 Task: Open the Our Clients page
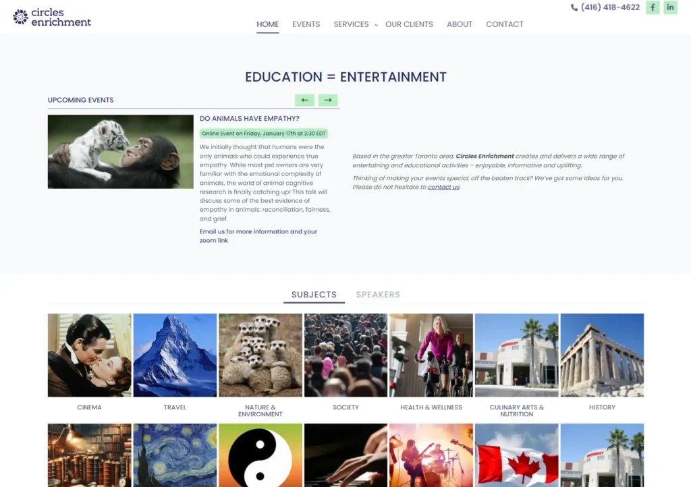tap(409, 24)
